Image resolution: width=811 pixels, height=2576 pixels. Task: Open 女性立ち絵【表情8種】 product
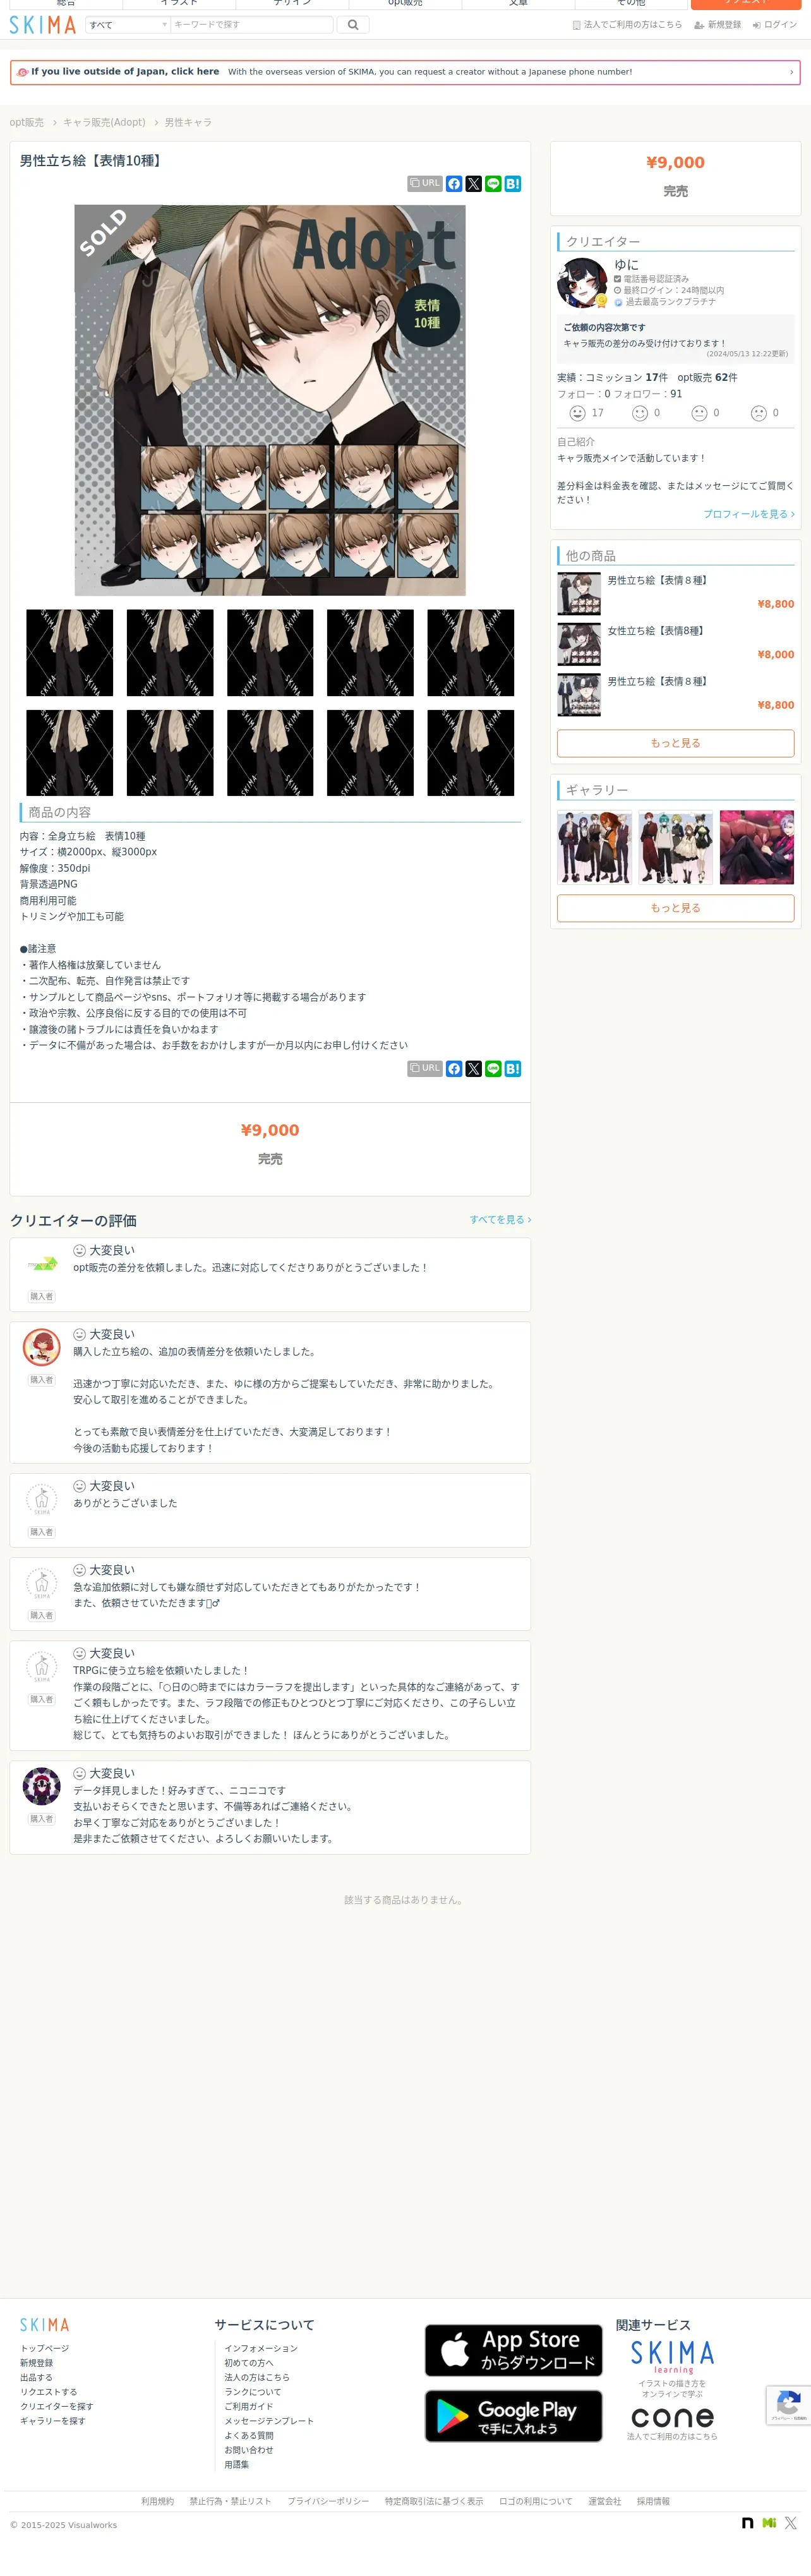pyautogui.click(x=655, y=631)
